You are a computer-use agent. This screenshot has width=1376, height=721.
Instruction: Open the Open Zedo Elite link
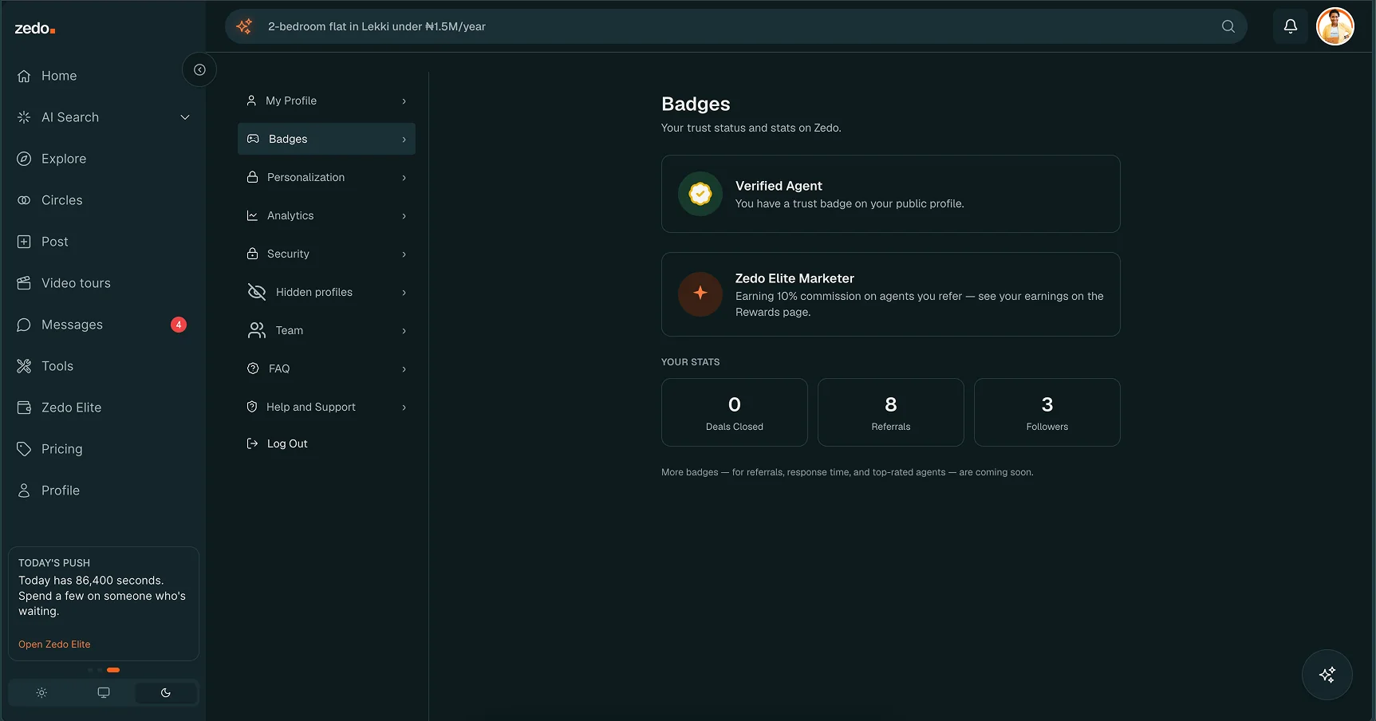(54, 644)
